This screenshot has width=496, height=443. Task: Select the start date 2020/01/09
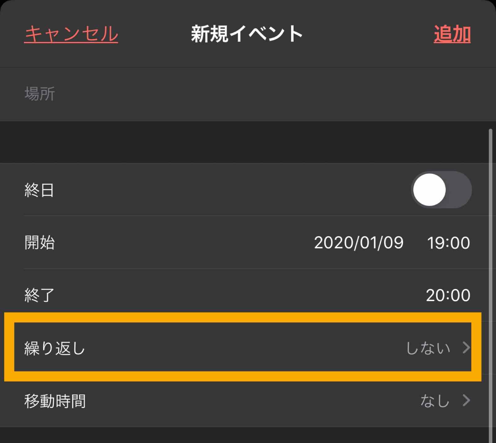coord(359,242)
